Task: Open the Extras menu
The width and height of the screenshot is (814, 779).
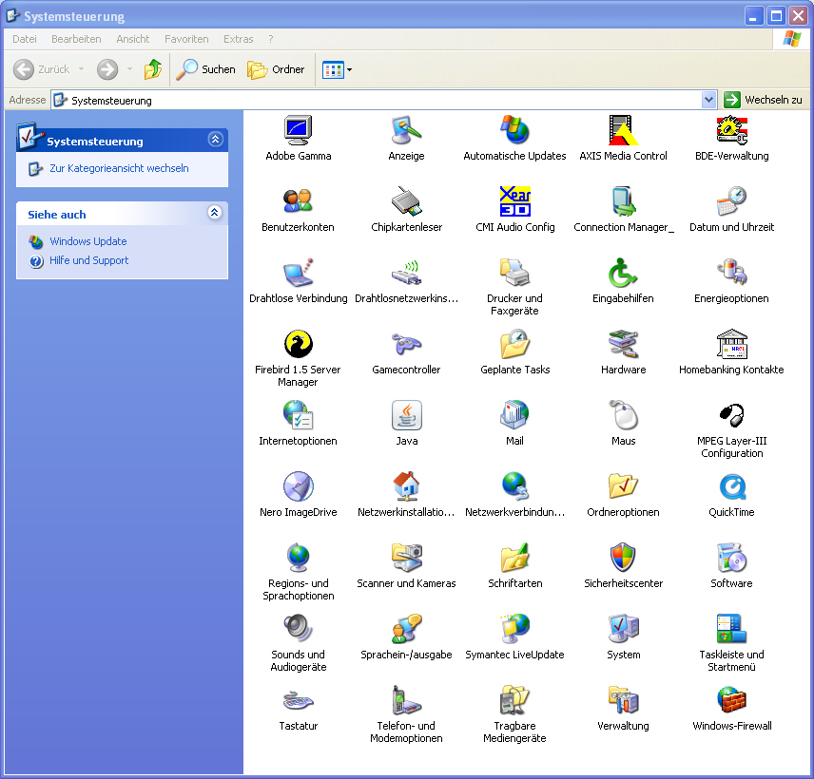Action: pos(238,39)
